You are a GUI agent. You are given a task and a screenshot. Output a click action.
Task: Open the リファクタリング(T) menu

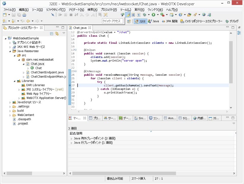tap(55, 10)
